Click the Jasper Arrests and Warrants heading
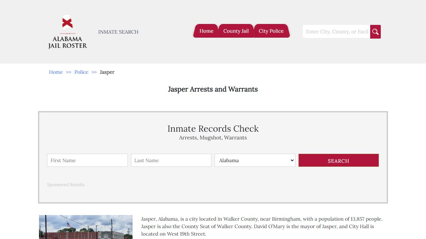Image resolution: width=426 pixels, height=239 pixels. click(213, 89)
